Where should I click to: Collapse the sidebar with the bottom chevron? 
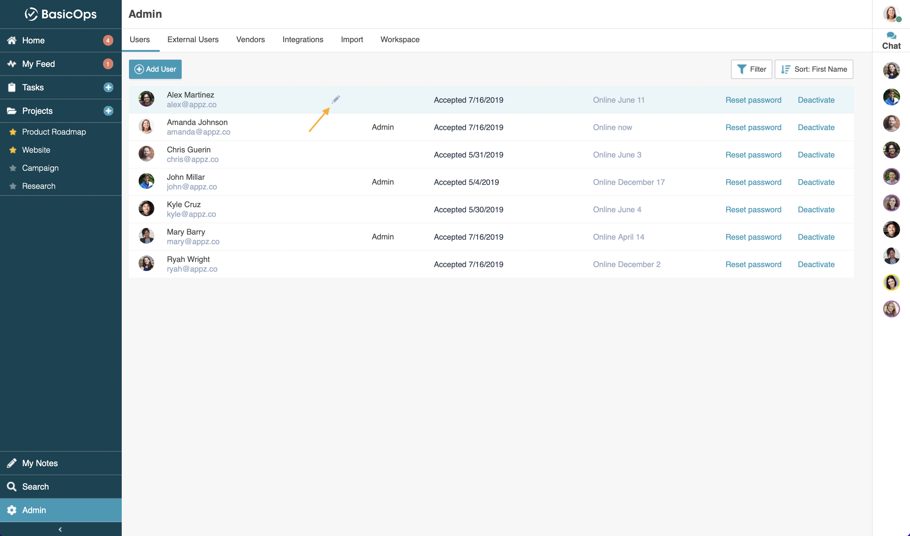point(60,529)
